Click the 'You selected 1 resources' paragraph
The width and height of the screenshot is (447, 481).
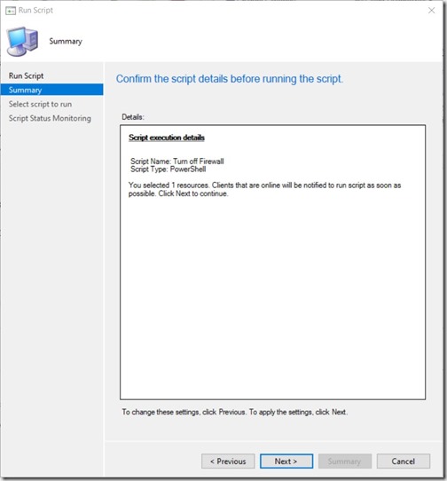(264, 189)
